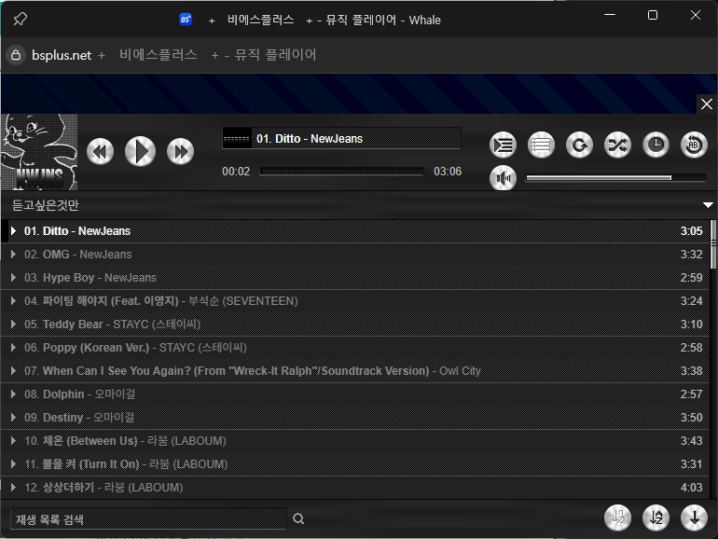The height and width of the screenshot is (539, 718).
Task: Click the NewJeans album art thumbnail
Action: pyautogui.click(x=39, y=152)
